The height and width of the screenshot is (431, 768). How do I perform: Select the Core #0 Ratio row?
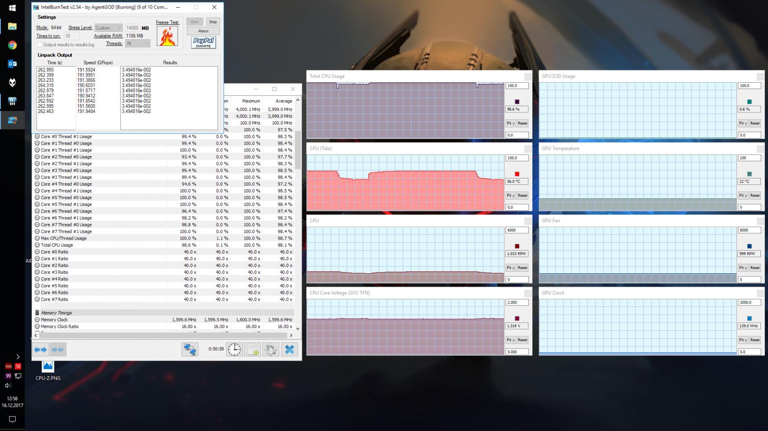coord(164,252)
